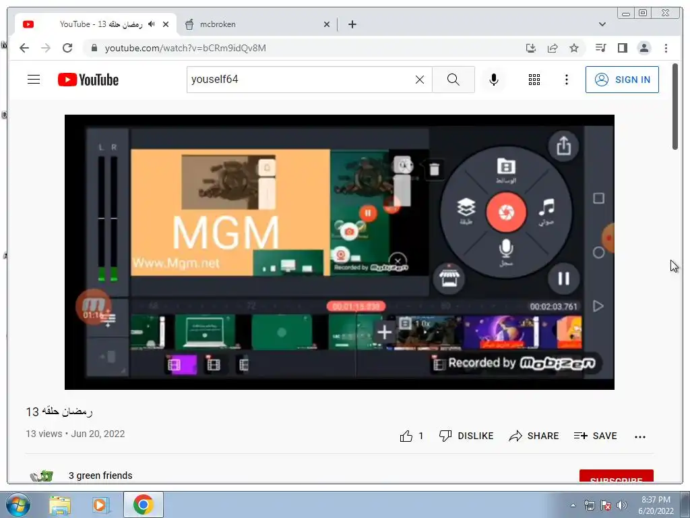
Task: Open more actions ellipsis below video
Action: [640, 437]
